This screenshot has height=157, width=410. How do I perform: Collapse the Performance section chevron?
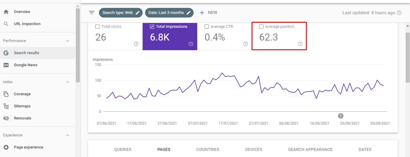coord(68,41)
